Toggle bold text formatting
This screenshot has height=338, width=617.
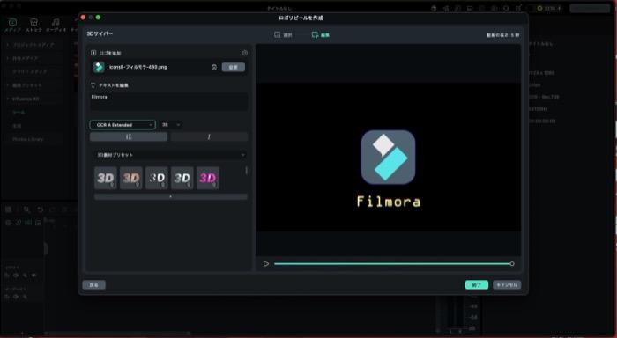[x=129, y=136]
